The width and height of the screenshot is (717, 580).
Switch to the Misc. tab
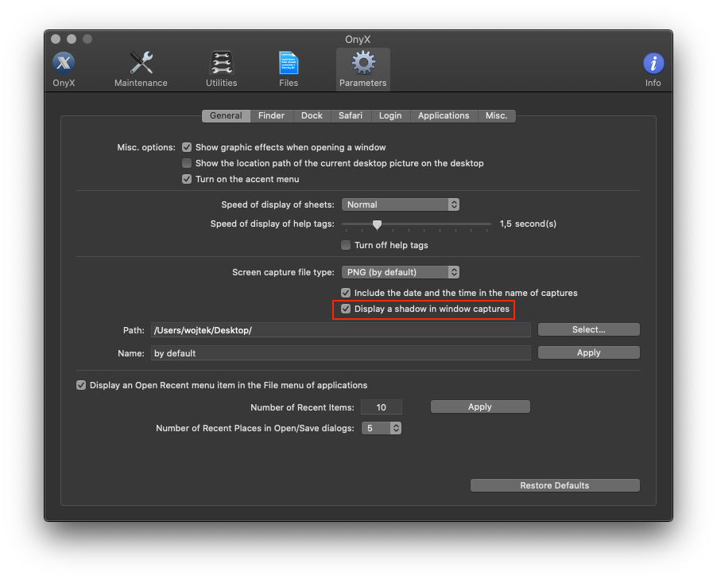[x=497, y=116]
